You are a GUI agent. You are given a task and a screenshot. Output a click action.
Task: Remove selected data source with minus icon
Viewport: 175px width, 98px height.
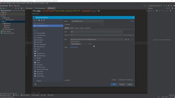point(37,20)
